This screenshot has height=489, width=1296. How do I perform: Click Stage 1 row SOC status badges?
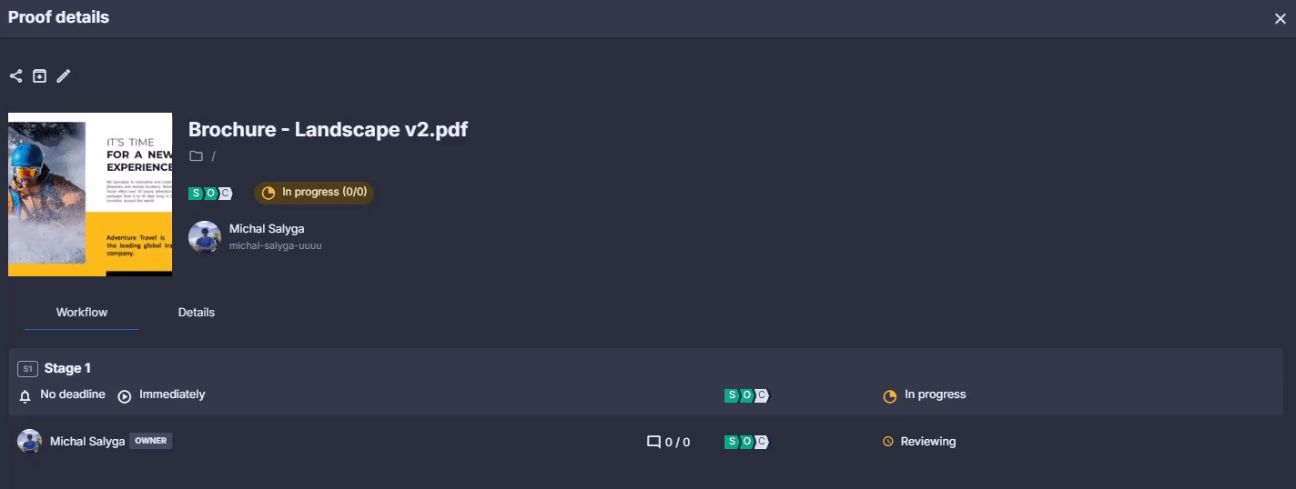point(746,395)
